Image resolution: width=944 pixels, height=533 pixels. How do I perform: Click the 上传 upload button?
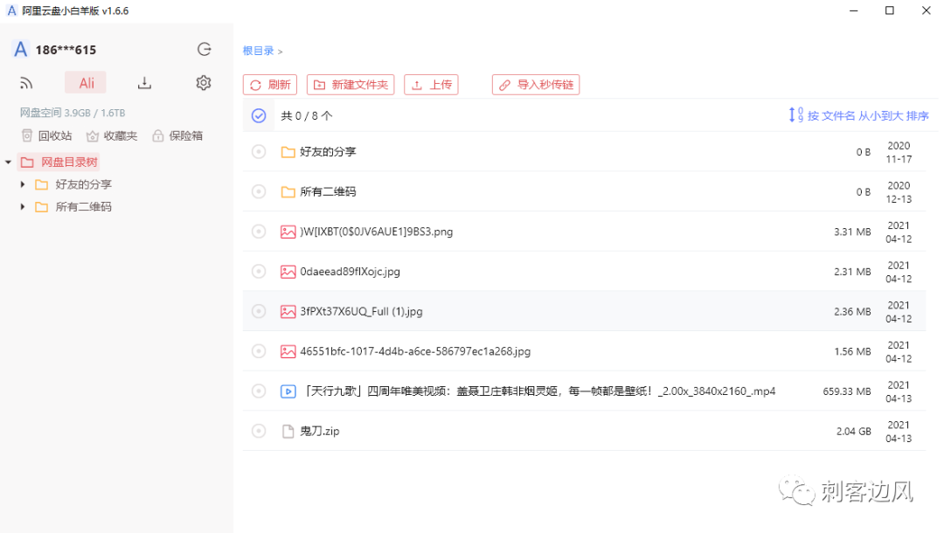[431, 85]
